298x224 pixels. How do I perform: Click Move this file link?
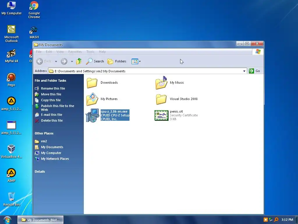[48, 94]
